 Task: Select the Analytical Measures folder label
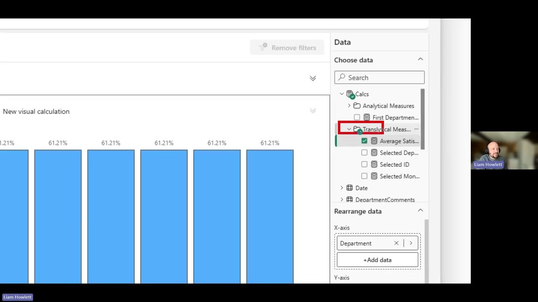coord(388,106)
